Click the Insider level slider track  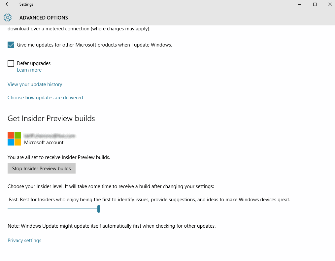point(52,209)
